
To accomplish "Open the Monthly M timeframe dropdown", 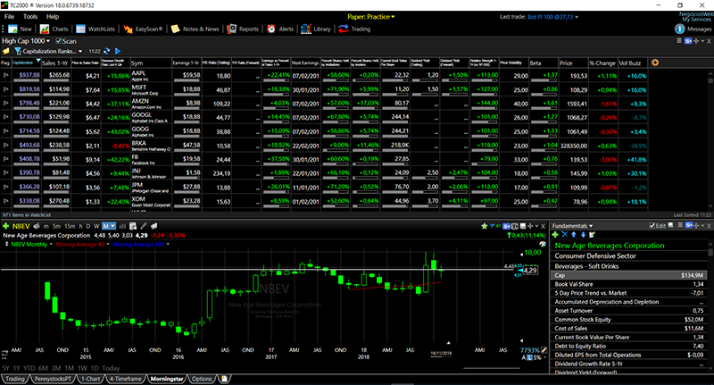I will 112,226.
